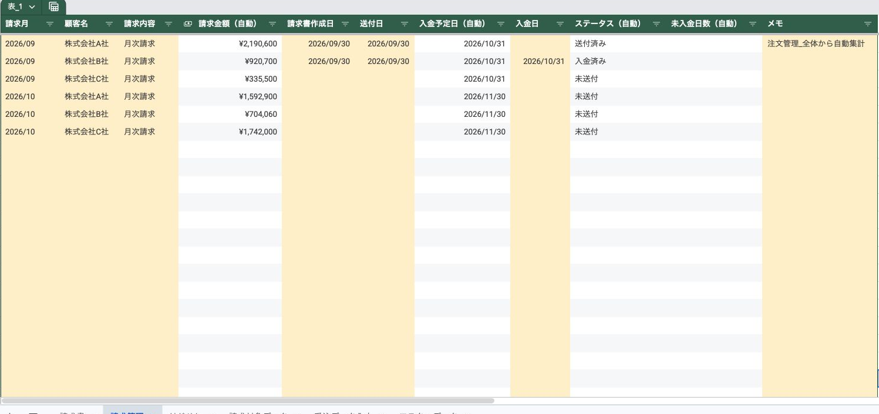This screenshot has width=879, height=414.
Task: Open the filter icon for 請求金額（自動）column
Action: 272,24
